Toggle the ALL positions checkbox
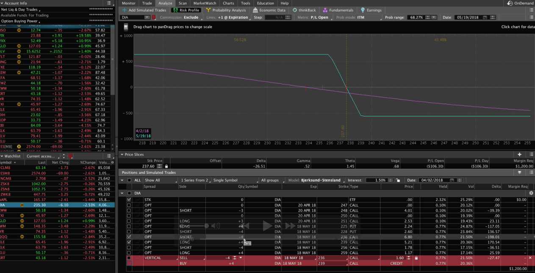The image size is (535, 273). 129,180
